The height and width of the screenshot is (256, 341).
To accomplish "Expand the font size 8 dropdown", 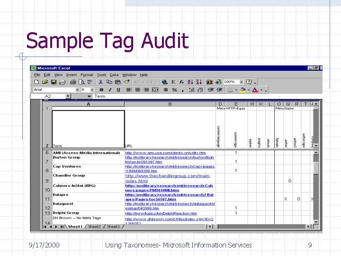I will tap(92, 90).
